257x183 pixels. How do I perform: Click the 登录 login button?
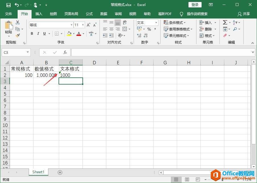(x=195, y=5)
